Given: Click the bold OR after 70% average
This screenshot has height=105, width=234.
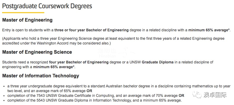Looking at the screenshot, I should pos(181,96).
